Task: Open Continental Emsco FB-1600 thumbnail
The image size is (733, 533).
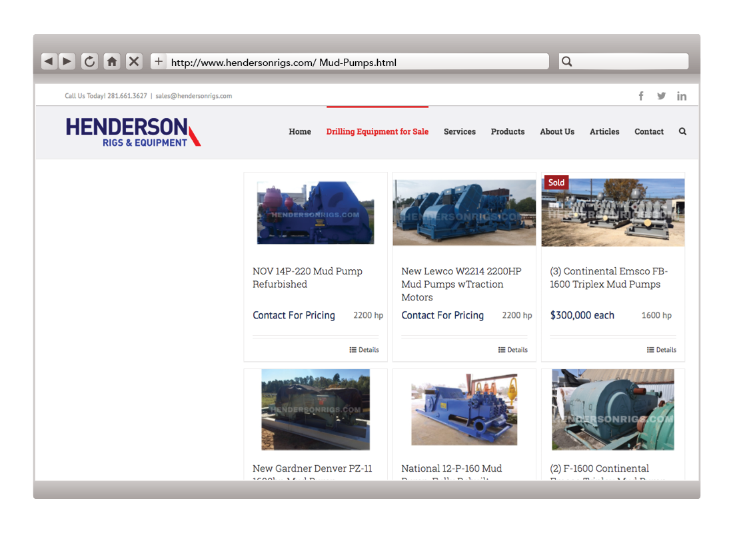Action: (x=613, y=213)
